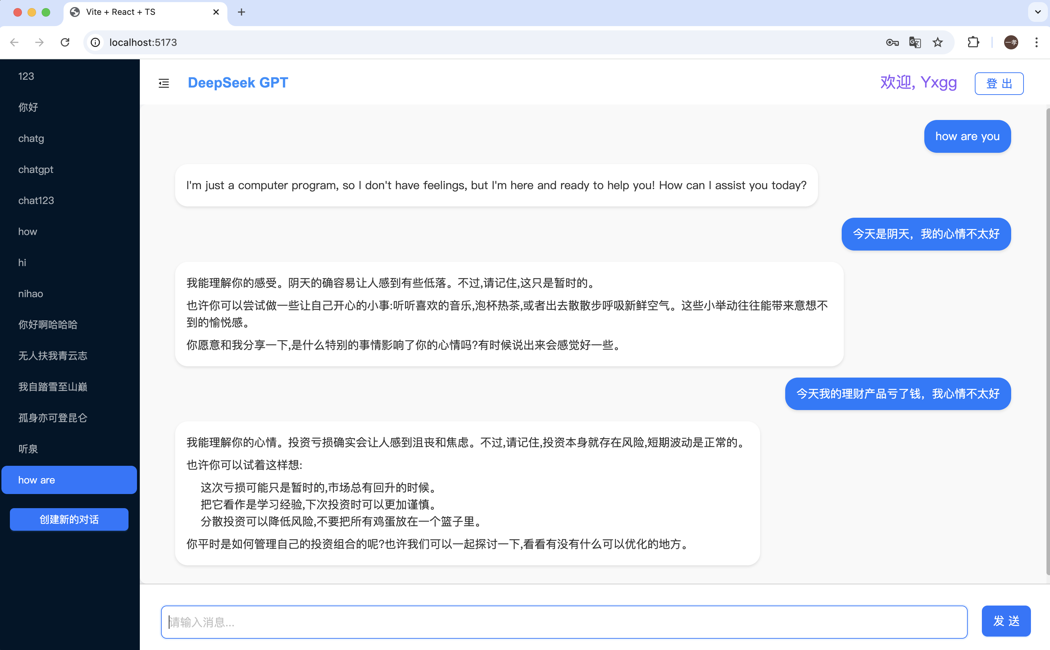Open the '无人扶我青云志' conversation

tap(53, 355)
